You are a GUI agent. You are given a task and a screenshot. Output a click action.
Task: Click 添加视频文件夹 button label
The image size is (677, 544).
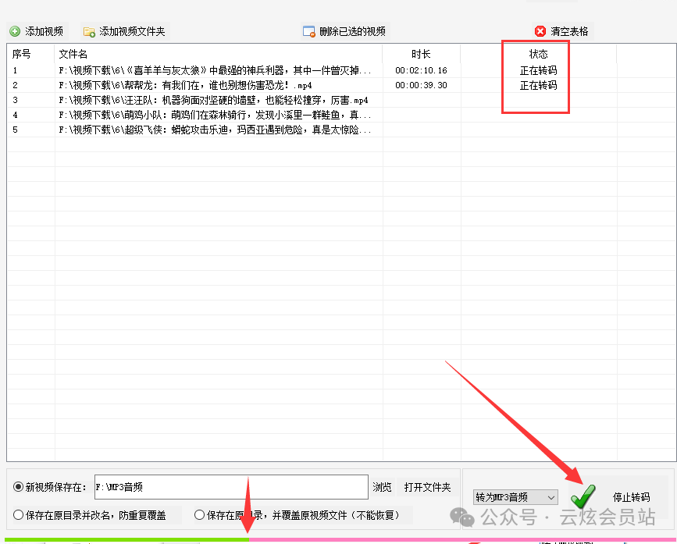tap(132, 31)
